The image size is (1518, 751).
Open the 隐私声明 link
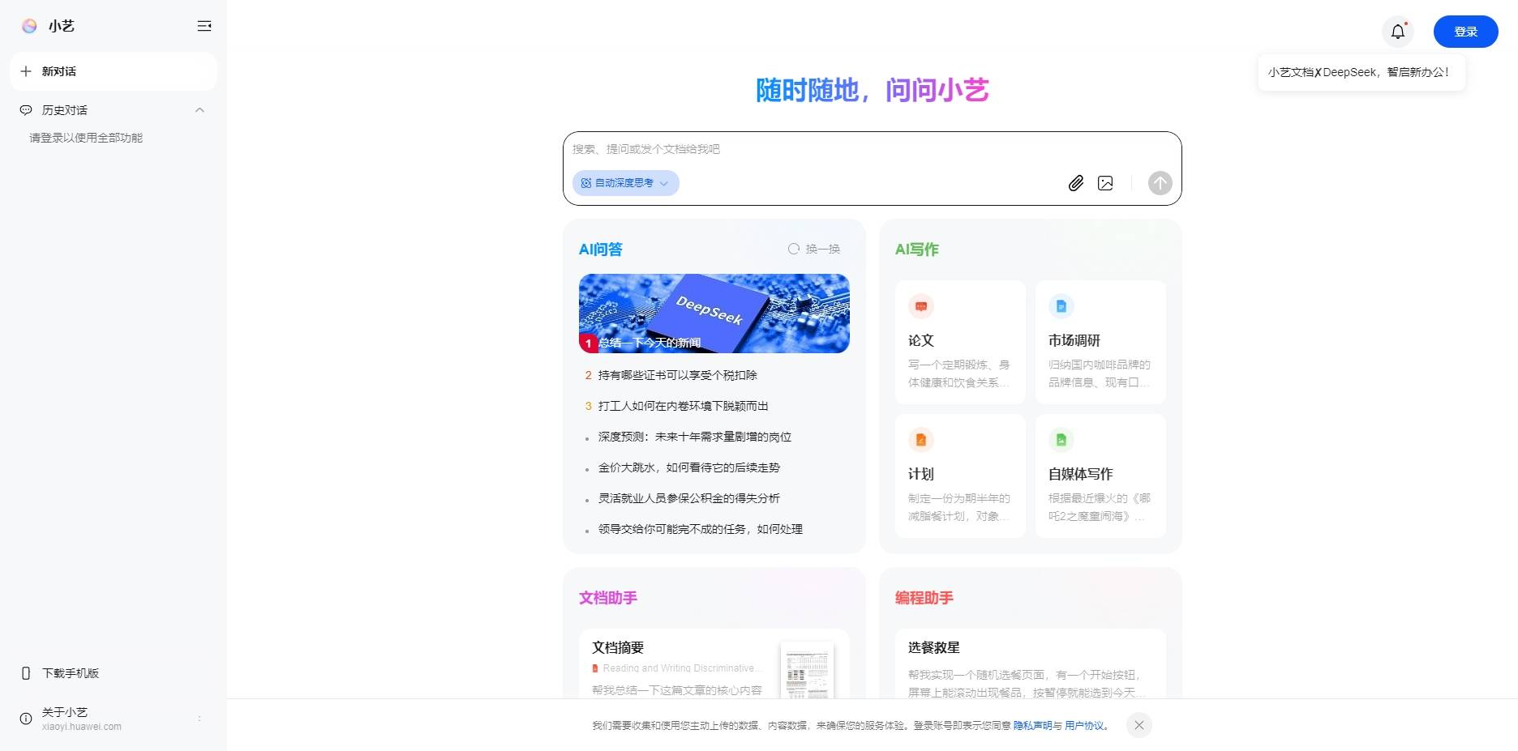(1032, 726)
